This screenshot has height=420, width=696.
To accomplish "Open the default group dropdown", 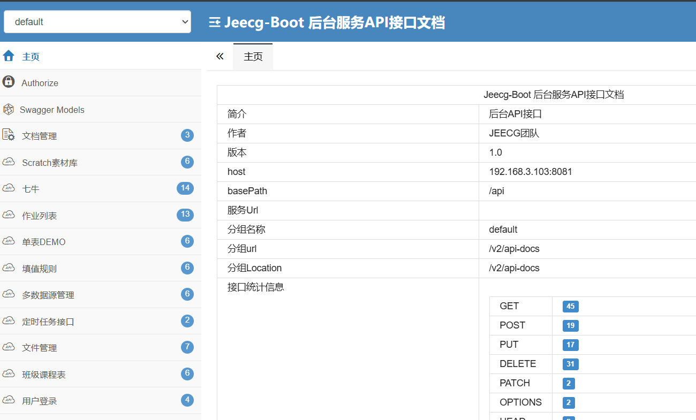I will click(97, 22).
